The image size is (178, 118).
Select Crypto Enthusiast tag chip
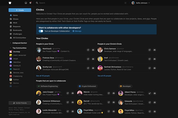point(88,86)
